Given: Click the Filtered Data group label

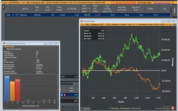Looking at the screenshot, I should tap(9, 47).
